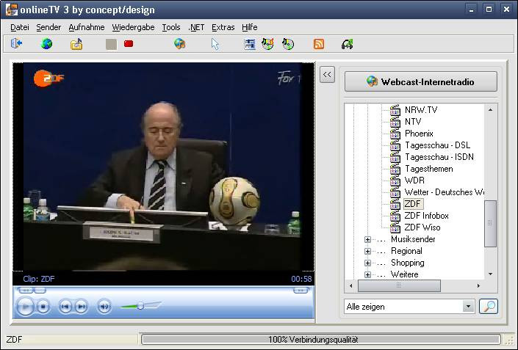The image size is (518, 350).
Task: Mute audio with the speaker button
Action: click(104, 307)
